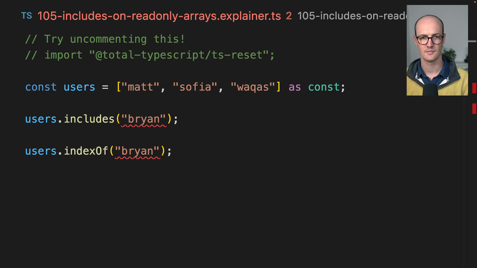477x268 pixels.
Task: Click the indexOf method name
Action: [x=86, y=151]
